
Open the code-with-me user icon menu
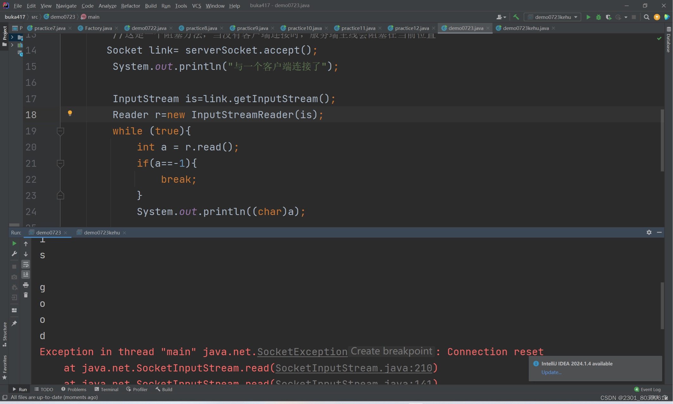(501, 17)
